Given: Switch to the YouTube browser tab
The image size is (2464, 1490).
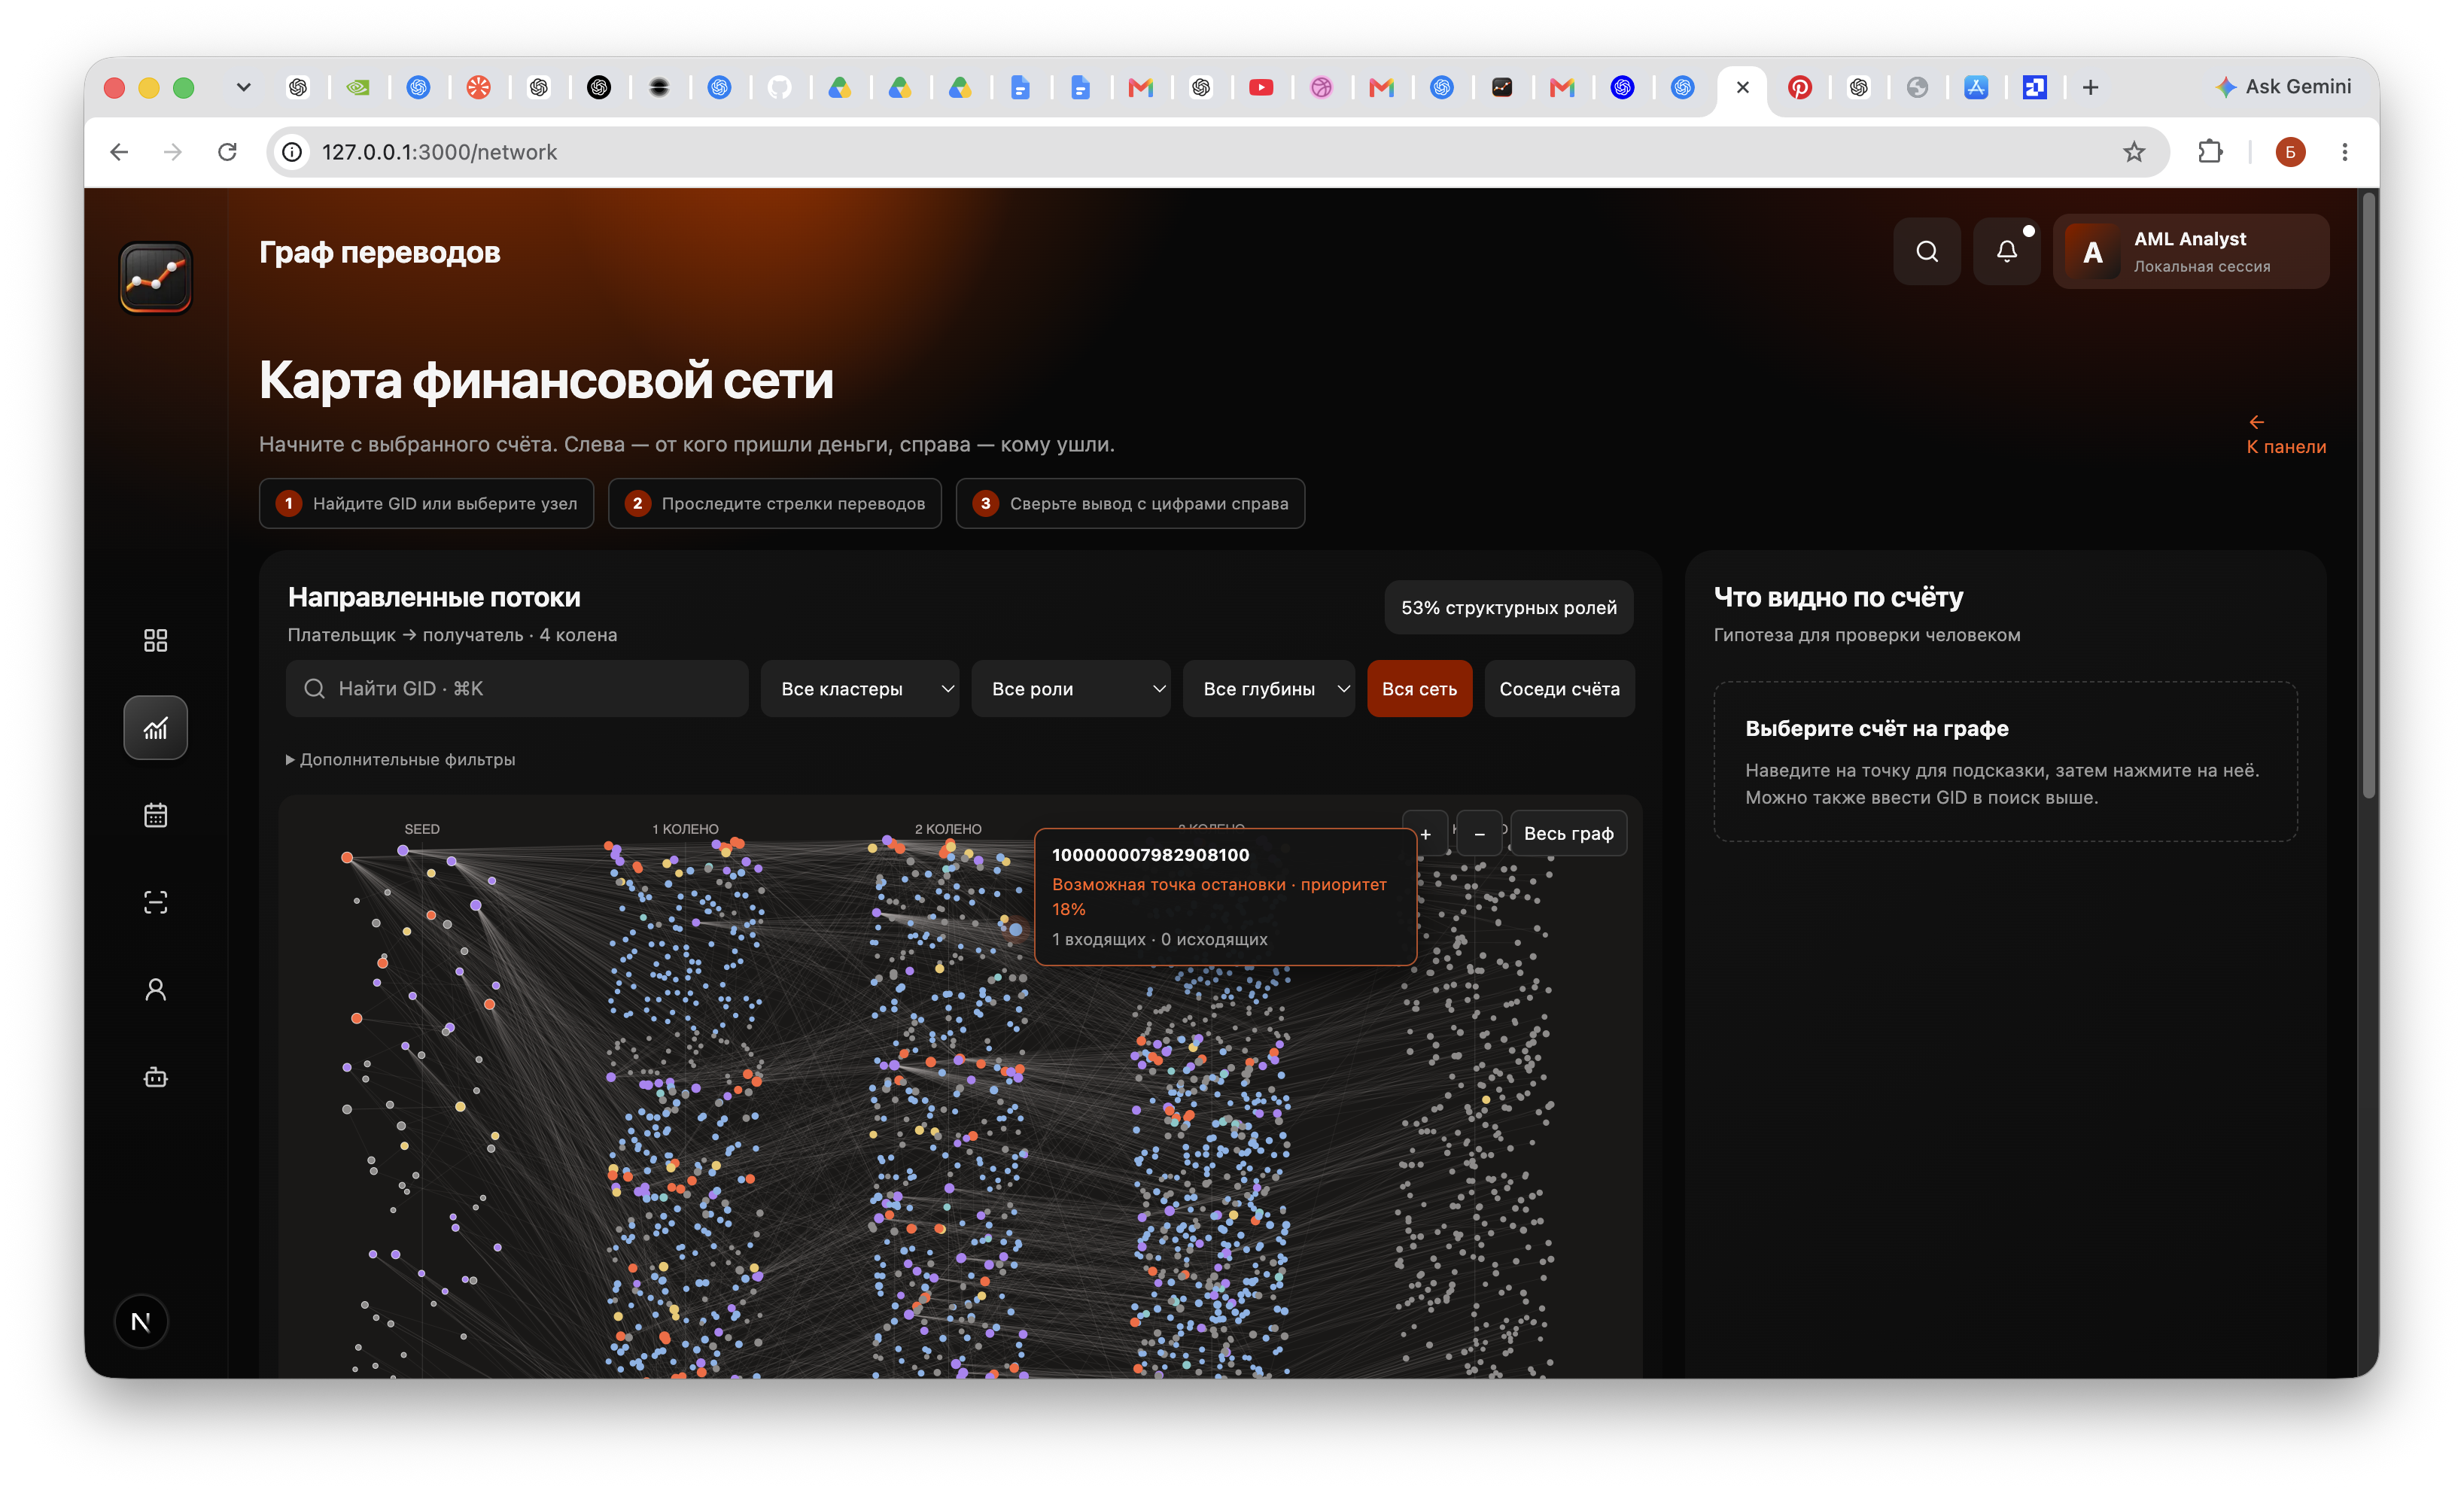Looking at the screenshot, I should click(x=1261, y=88).
